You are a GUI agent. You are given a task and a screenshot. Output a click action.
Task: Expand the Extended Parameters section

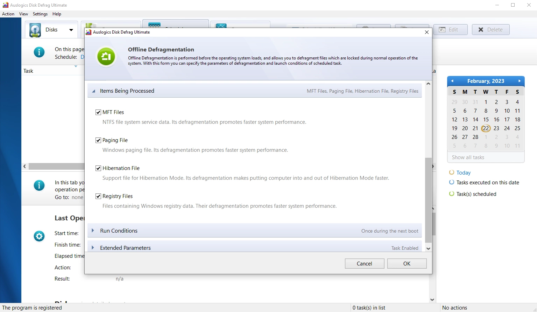tap(93, 248)
